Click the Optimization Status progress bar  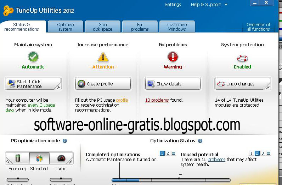171,180
